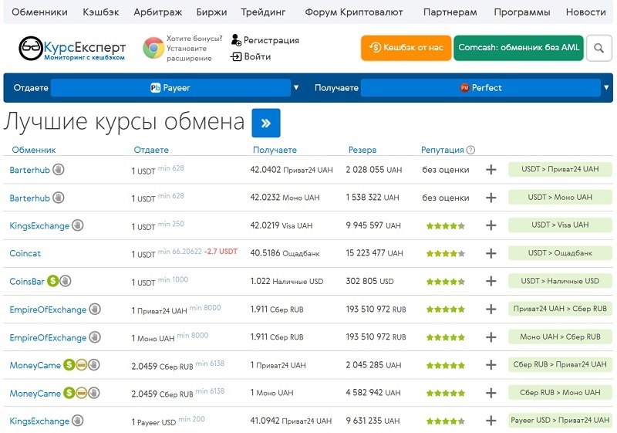Click the USDT > Visa UAH button

pos(560,225)
